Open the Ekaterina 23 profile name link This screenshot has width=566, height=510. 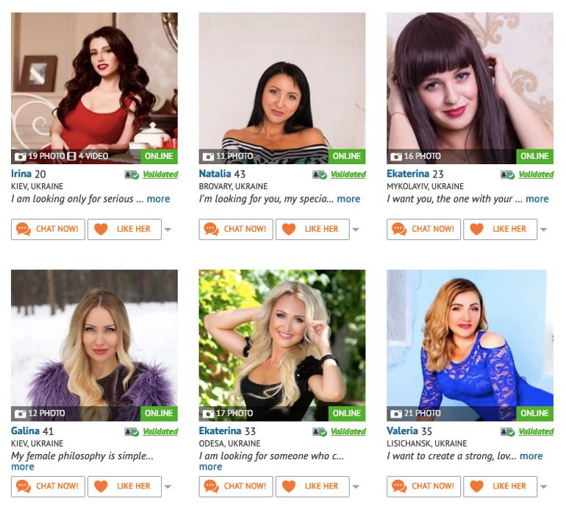408,174
